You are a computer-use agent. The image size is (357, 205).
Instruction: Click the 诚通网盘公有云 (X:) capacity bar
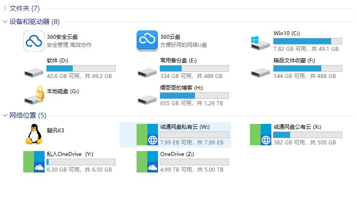[x=307, y=135]
